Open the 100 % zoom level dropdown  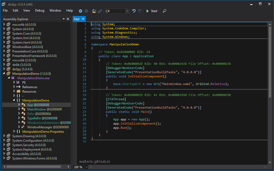coord(87,167)
